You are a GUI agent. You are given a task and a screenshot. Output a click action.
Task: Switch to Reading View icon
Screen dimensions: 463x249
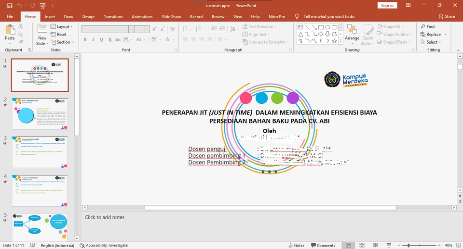pyautogui.click(x=375, y=245)
